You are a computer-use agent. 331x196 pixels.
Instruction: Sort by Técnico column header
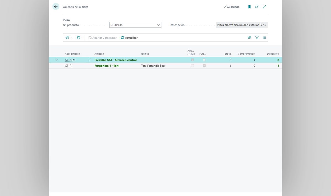coord(145,54)
